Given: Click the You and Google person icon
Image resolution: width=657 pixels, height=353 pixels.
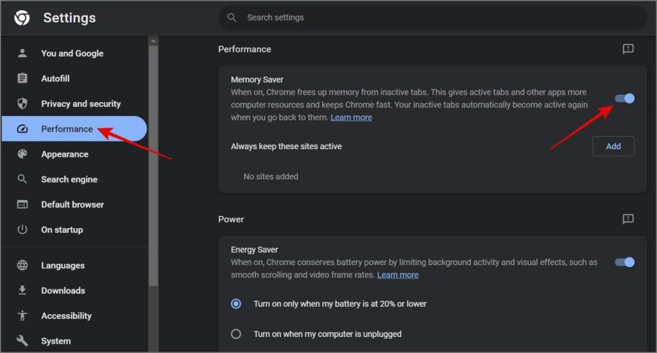Looking at the screenshot, I should [22, 53].
